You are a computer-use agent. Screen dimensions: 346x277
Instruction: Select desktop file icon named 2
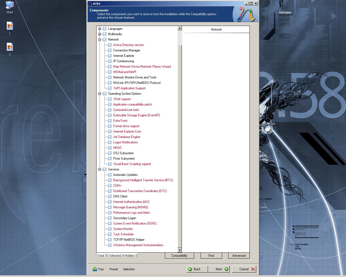click(x=10, y=49)
